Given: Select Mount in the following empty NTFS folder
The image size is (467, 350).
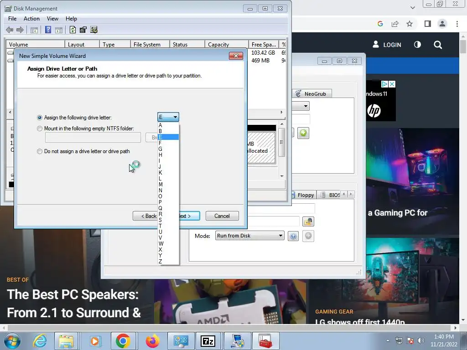Looking at the screenshot, I should [40, 129].
